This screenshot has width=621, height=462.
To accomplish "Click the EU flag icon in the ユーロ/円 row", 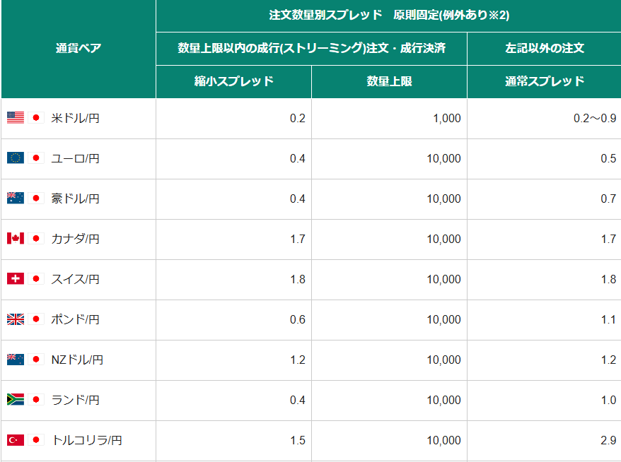I will [16, 158].
